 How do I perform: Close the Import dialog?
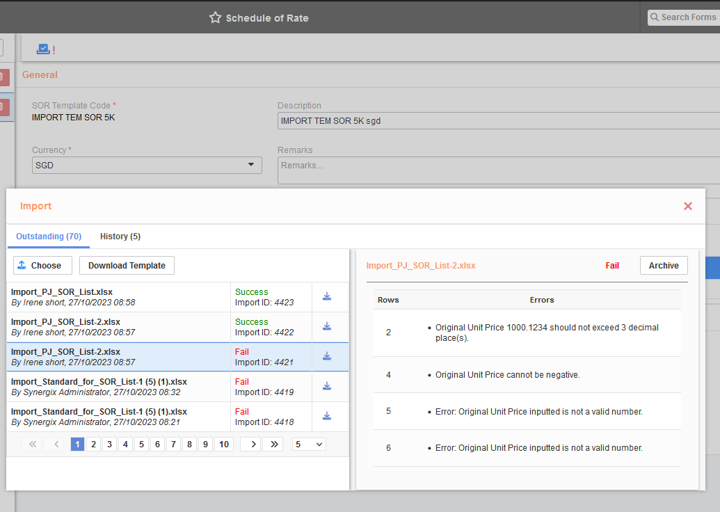[x=687, y=206]
